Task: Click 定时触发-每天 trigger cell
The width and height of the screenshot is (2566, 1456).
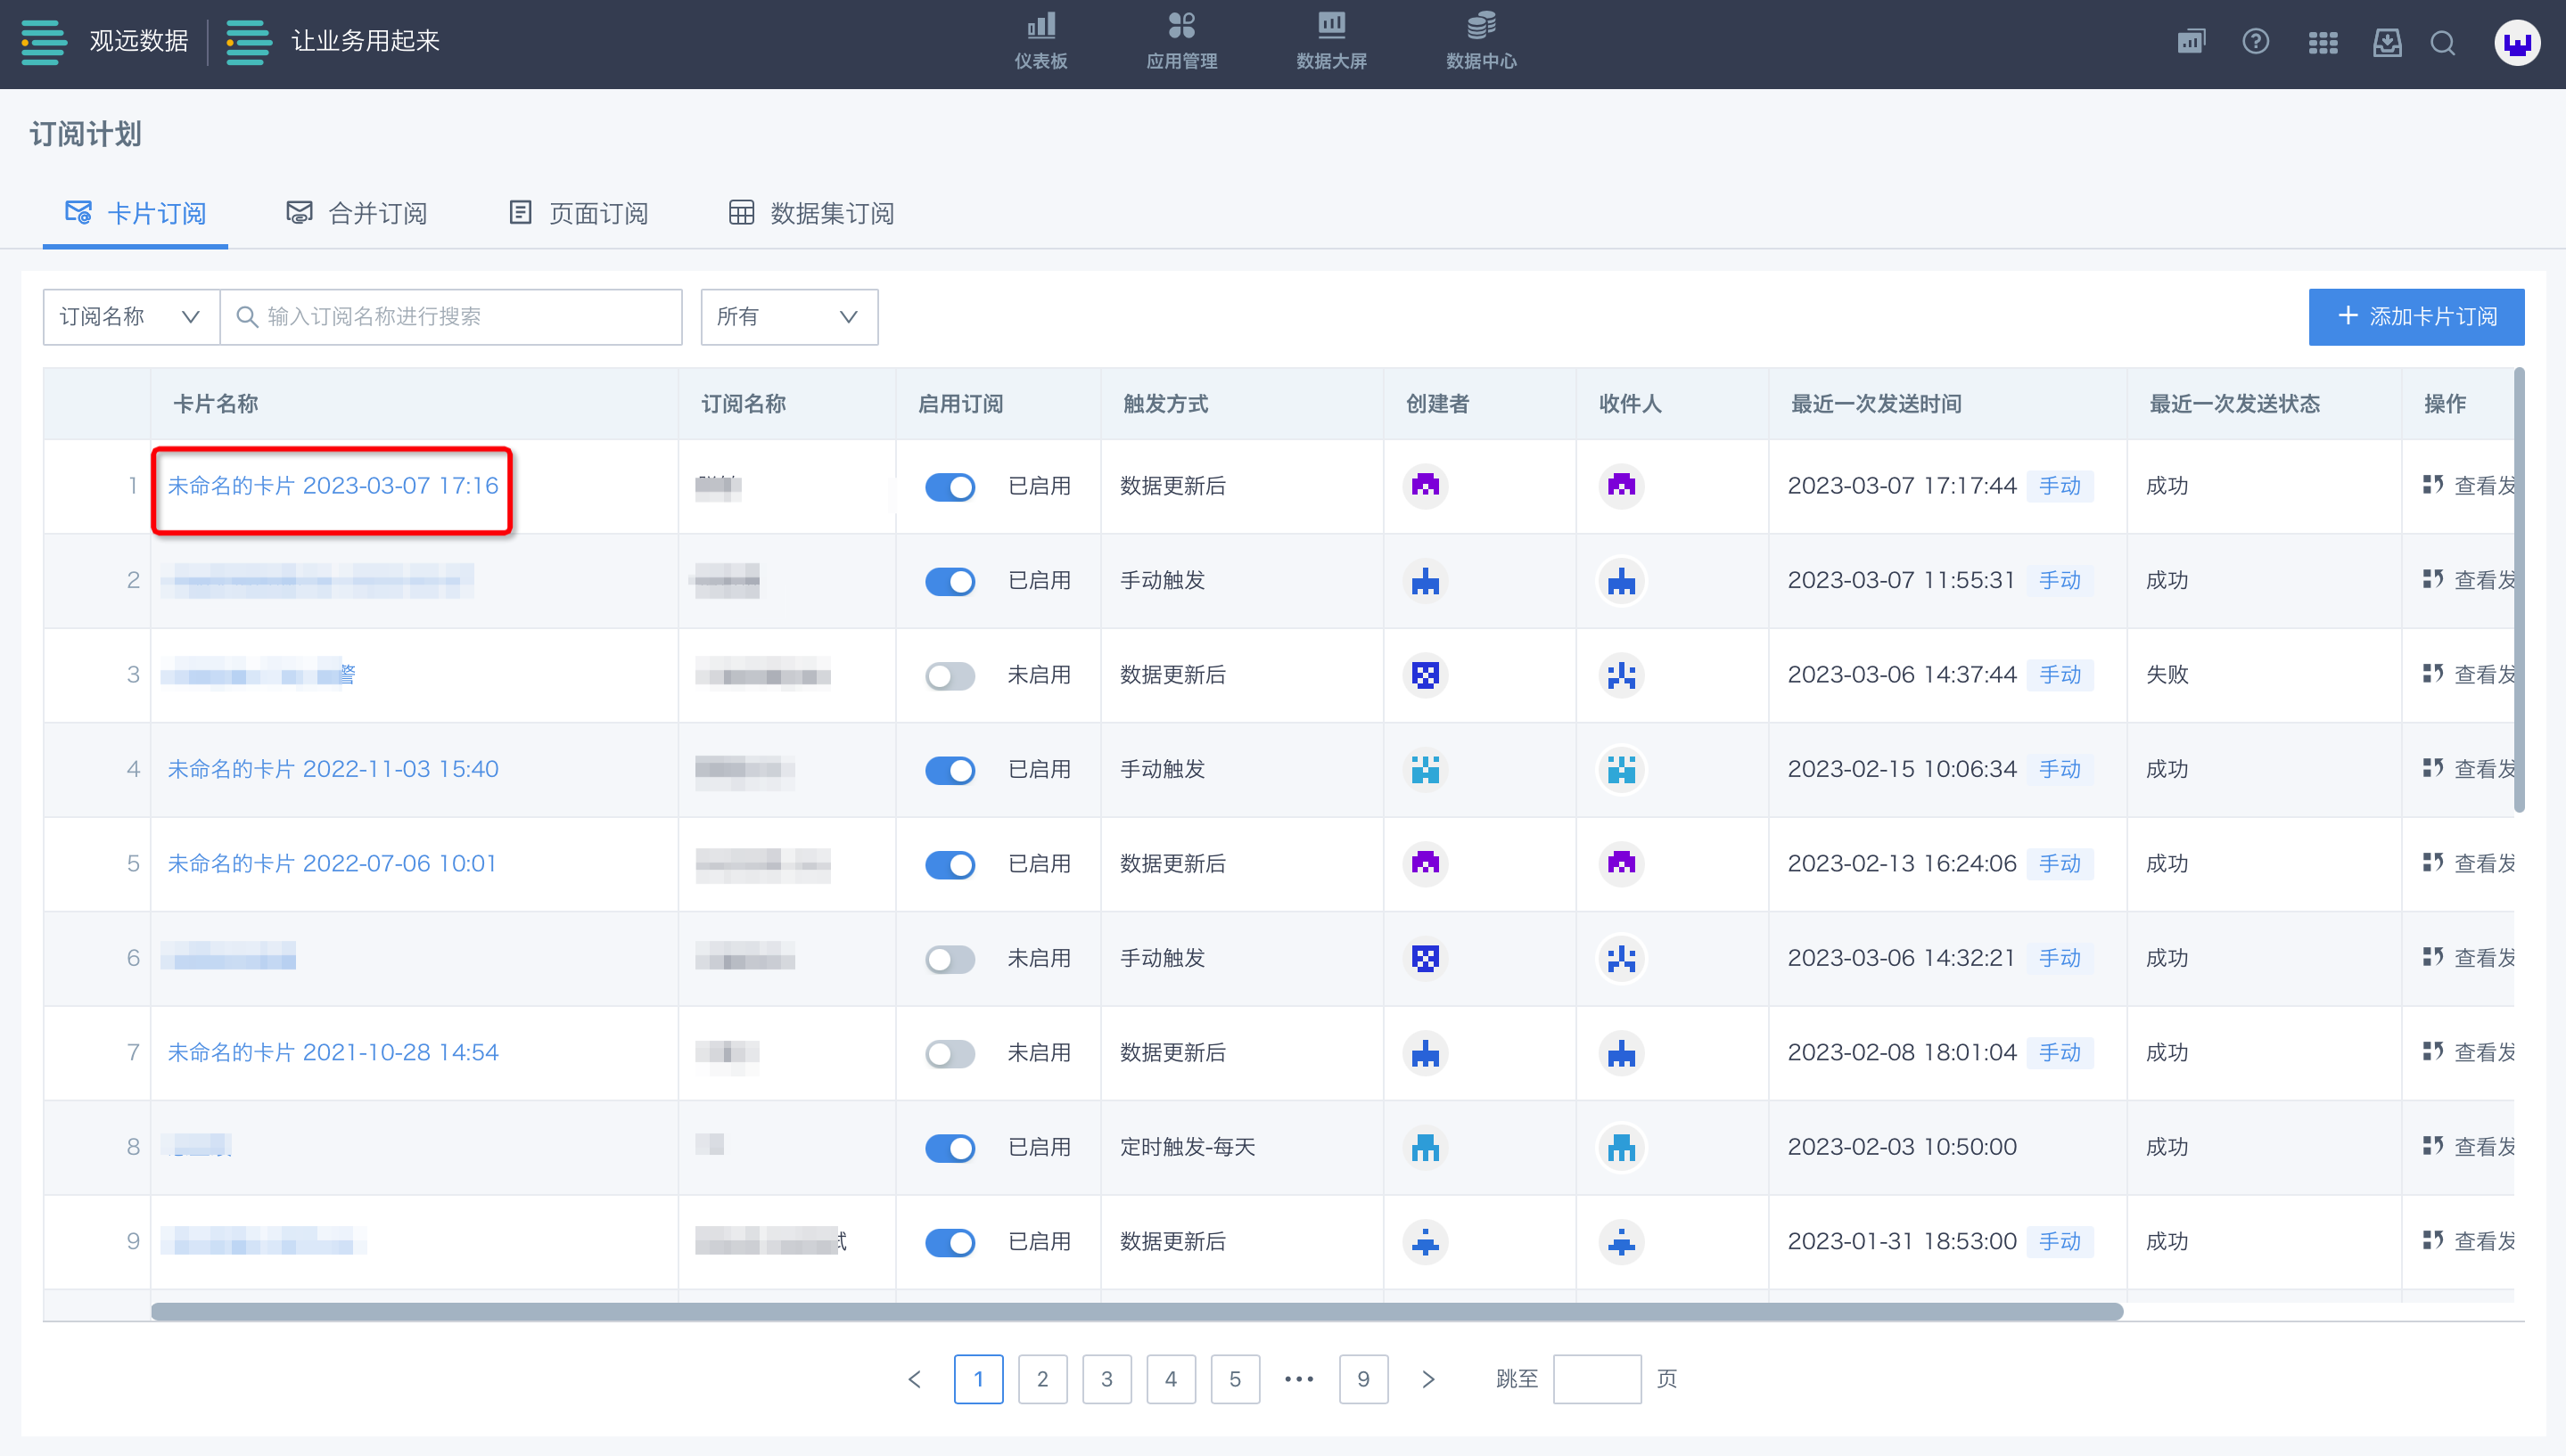Action: click(x=1188, y=1147)
